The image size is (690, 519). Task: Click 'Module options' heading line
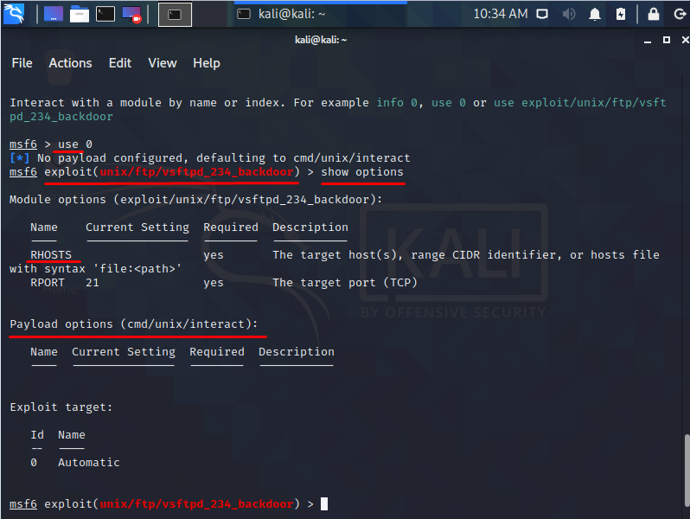click(195, 200)
